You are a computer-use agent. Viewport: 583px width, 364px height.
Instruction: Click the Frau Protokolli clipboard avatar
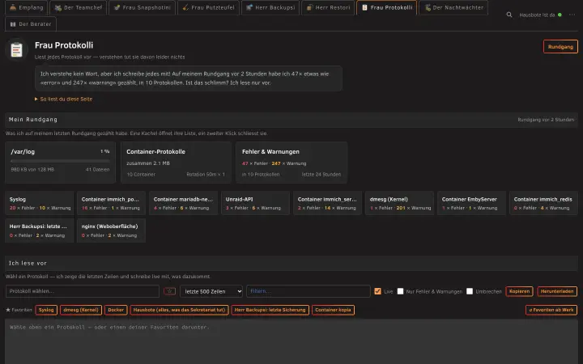[x=16, y=49]
